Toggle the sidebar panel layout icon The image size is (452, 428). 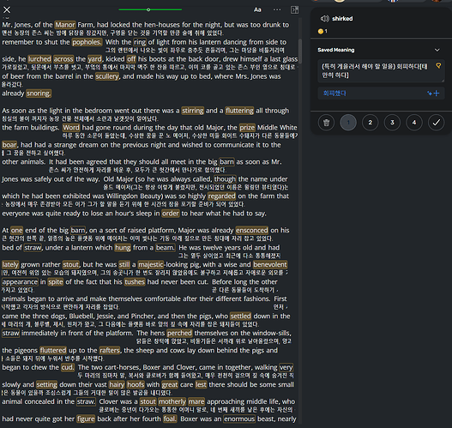[294, 9]
